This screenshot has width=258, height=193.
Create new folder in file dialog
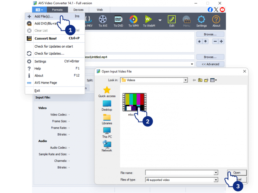[206, 80]
